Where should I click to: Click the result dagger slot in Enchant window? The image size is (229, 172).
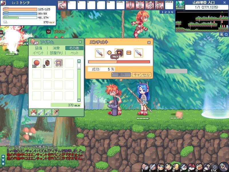pyautogui.click(x=139, y=53)
